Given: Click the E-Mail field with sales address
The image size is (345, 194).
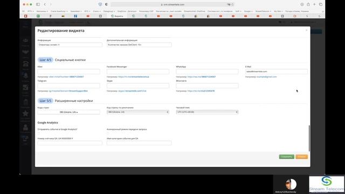Looking at the screenshot, I should (277, 72).
